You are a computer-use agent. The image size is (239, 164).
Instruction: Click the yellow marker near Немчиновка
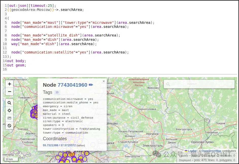pyautogui.click(x=65, y=155)
